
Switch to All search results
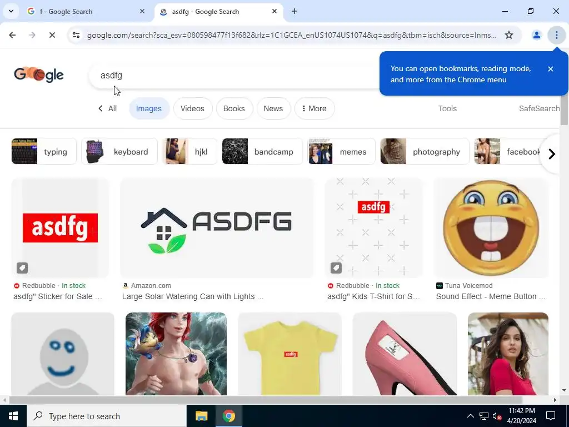click(107, 108)
